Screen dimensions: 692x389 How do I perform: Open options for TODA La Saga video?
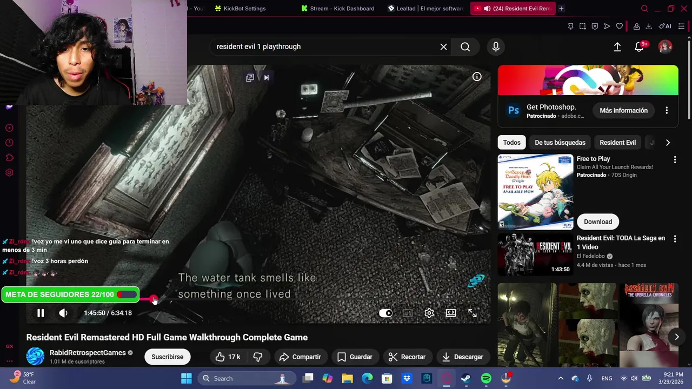[x=675, y=239]
